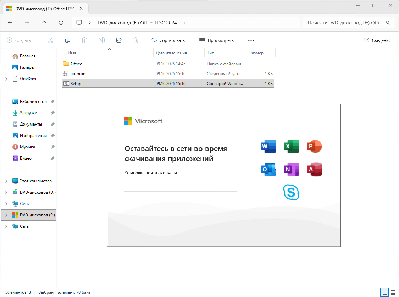Expand DVD-дисковод (E:) tree node

[x=6, y=215]
